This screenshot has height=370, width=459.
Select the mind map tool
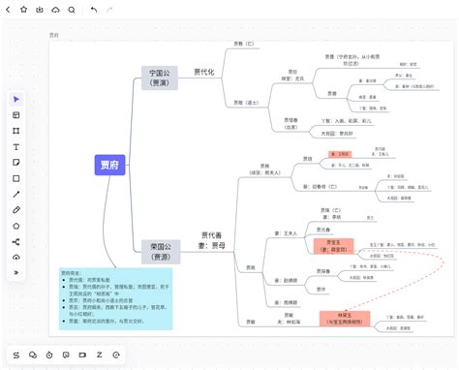pyautogui.click(x=16, y=241)
